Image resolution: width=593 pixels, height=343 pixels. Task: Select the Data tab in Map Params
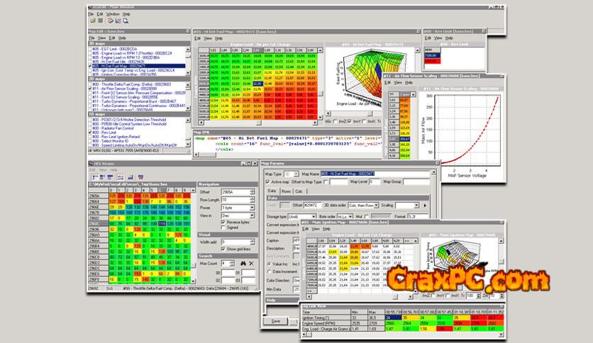pos(272,191)
